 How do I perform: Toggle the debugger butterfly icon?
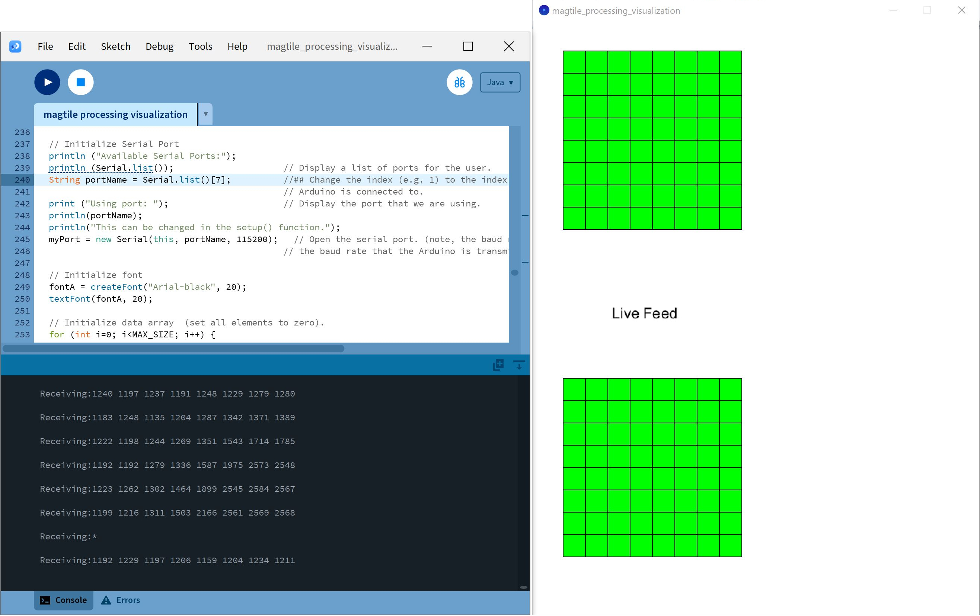coord(459,82)
